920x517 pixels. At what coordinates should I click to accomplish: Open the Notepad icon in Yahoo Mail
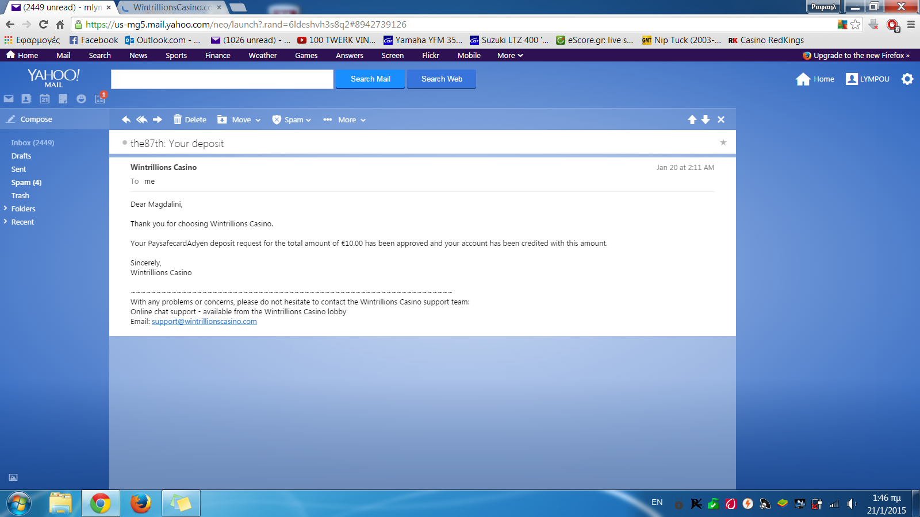coord(63,99)
